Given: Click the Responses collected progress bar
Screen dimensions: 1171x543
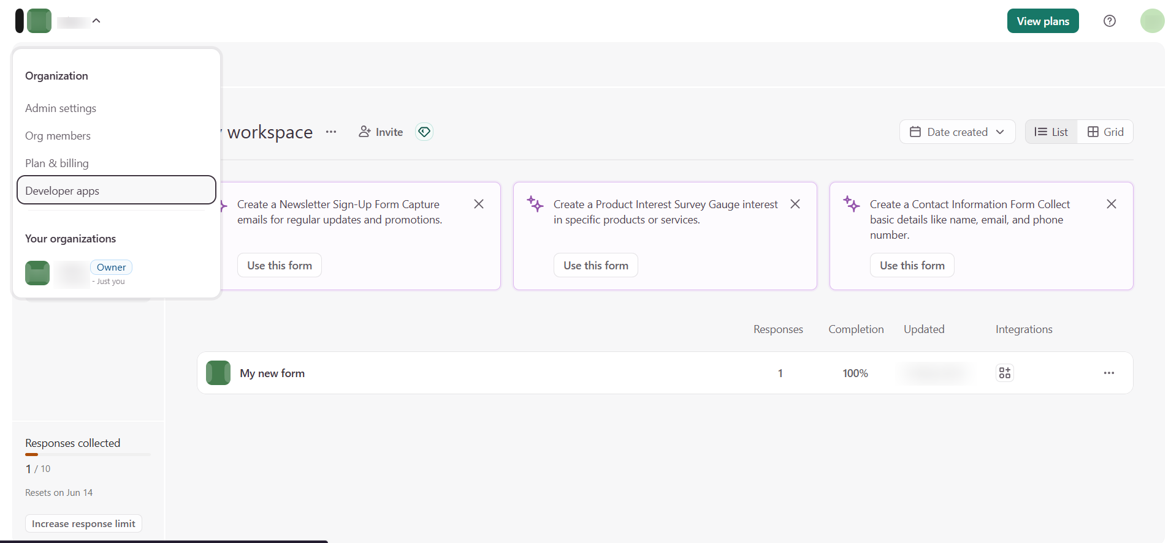Looking at the screenshot, I should (x=88, y=454).
